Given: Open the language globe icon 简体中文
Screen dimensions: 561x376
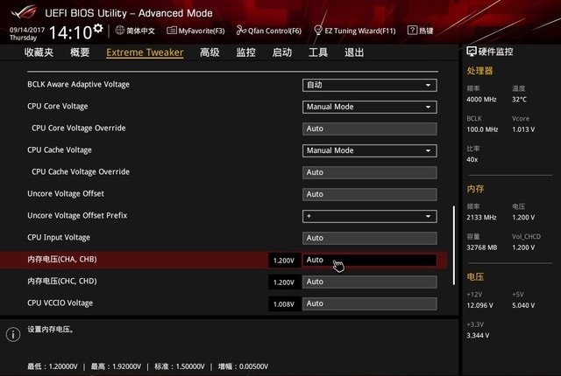Looking at the screenshot, I should [119, 31].
